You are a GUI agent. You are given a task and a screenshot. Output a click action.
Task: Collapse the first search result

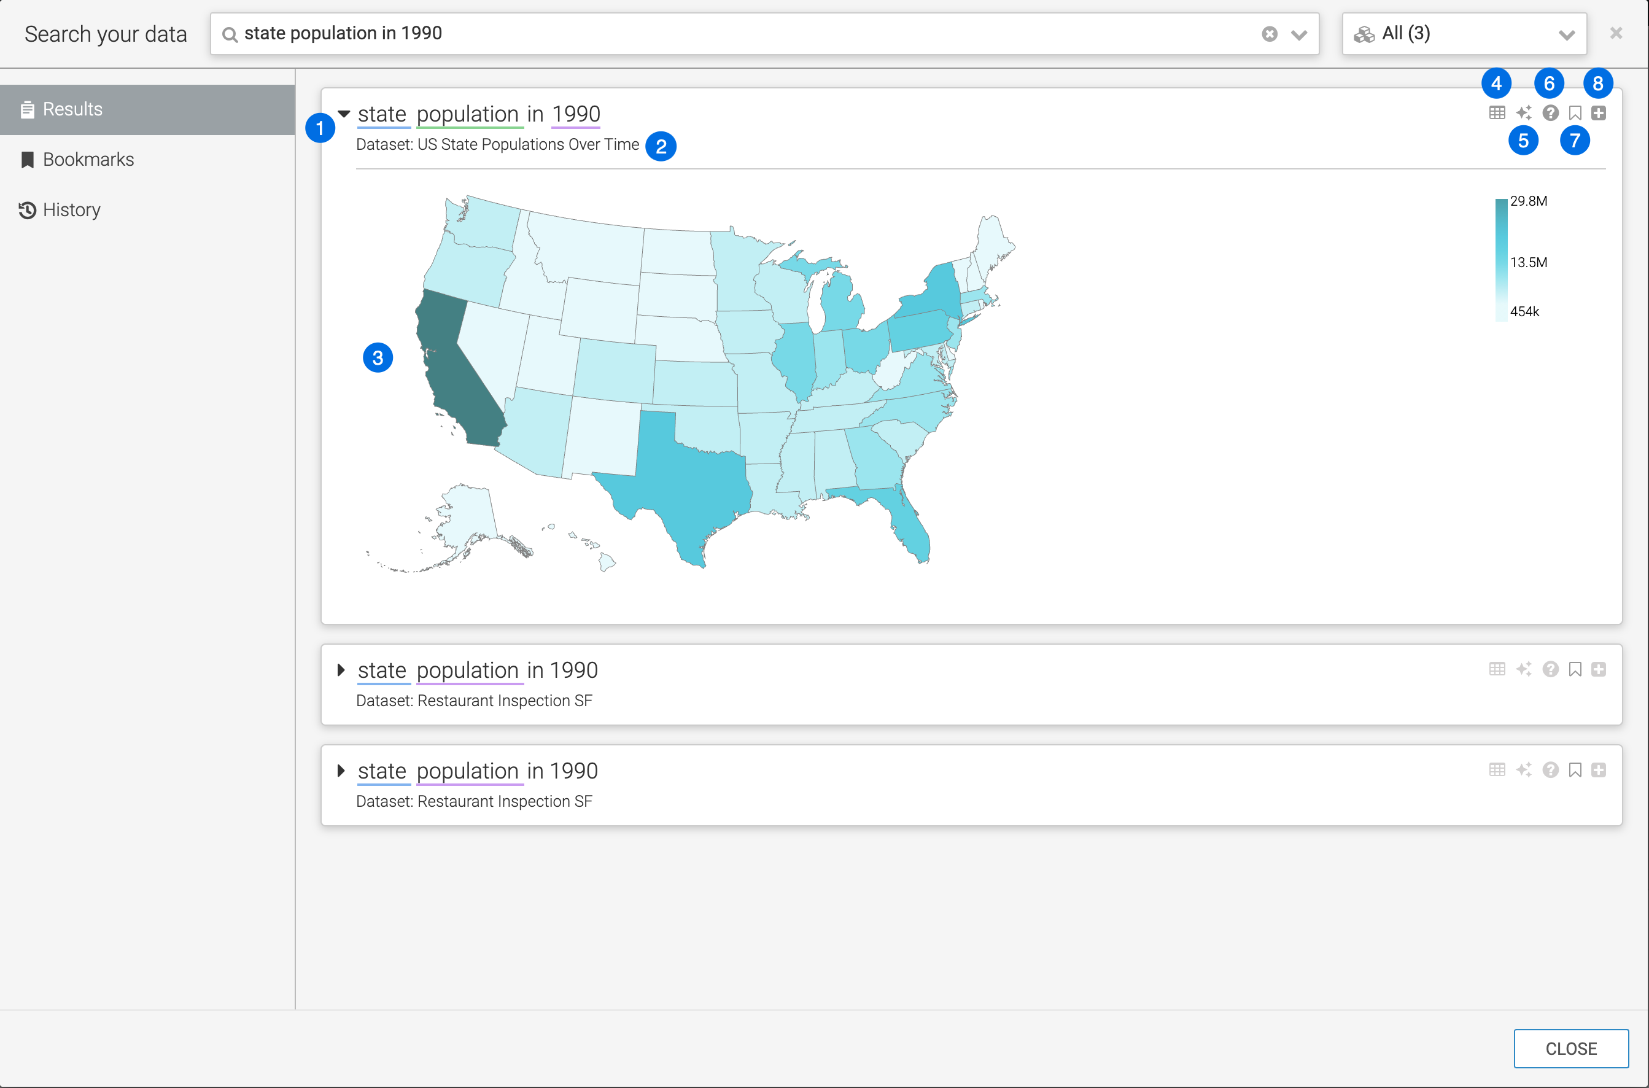coord(343,114)
